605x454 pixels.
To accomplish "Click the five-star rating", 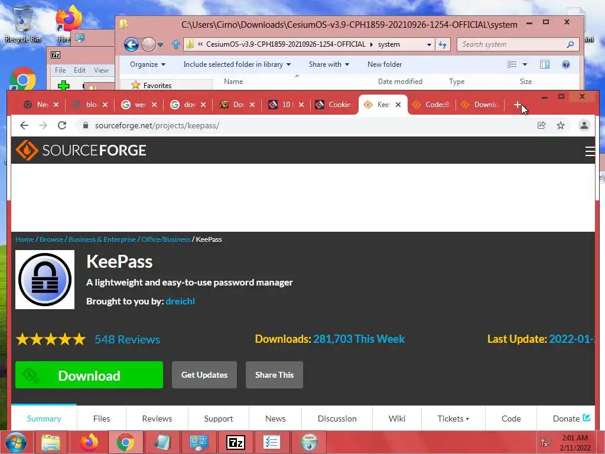I will (x=51, y=339).
